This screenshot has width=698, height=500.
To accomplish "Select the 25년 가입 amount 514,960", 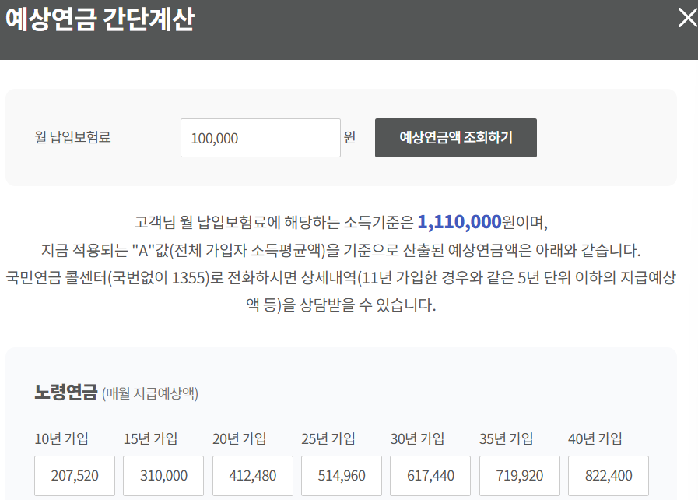I will coord(341,475).
